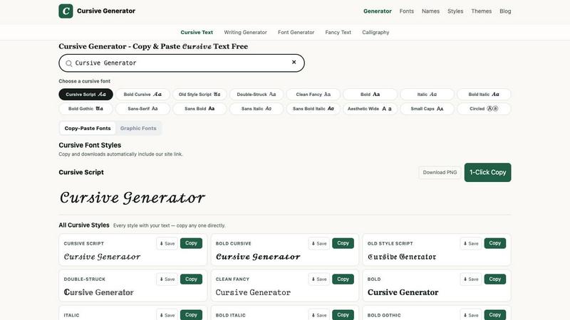
Task: Click the Double-Struck card sample text
Action: 98,292
